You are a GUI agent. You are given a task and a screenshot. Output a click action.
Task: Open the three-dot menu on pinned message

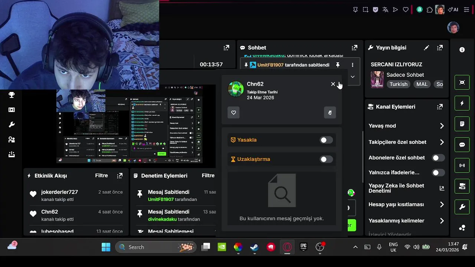point(353,65)
